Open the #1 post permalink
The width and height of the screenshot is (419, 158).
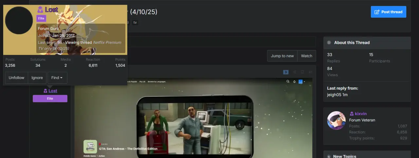[x=310, y=72]
